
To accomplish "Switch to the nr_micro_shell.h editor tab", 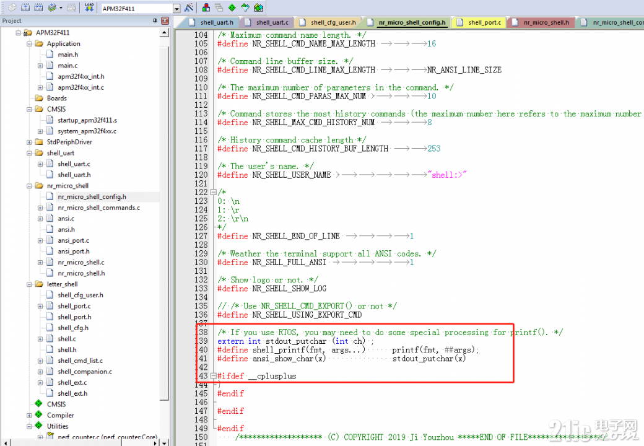I will point(541,22).
